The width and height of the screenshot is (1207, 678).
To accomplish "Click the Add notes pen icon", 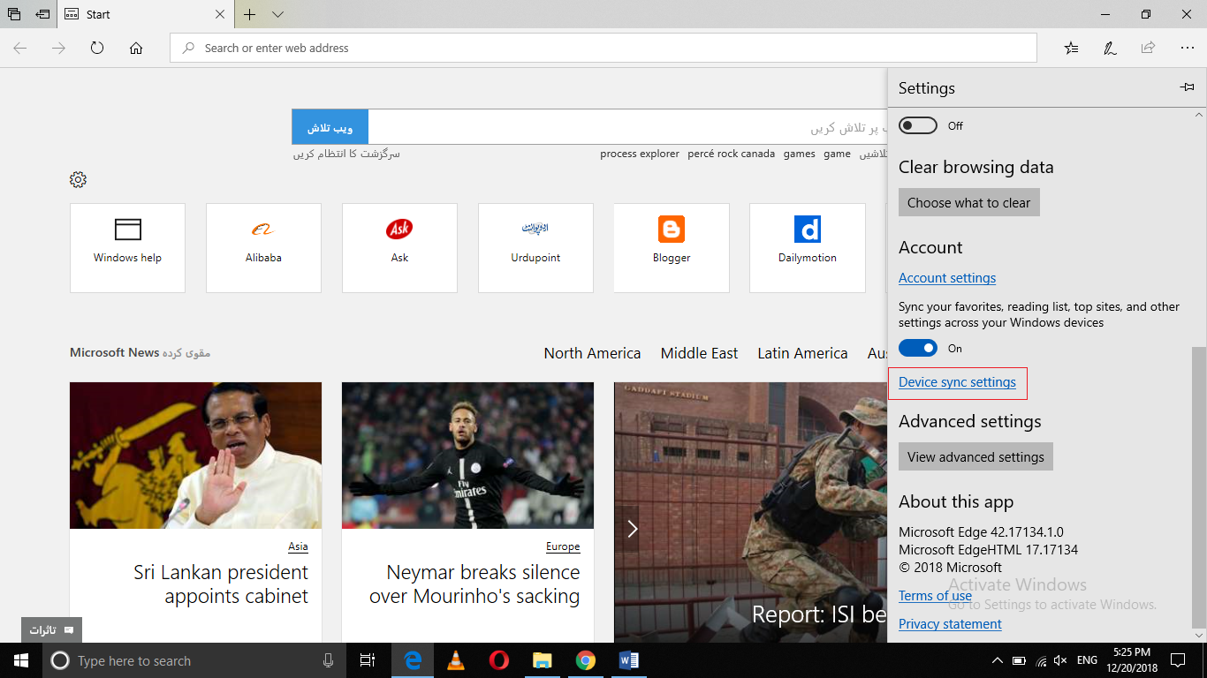I will [x=1110, y=48].
